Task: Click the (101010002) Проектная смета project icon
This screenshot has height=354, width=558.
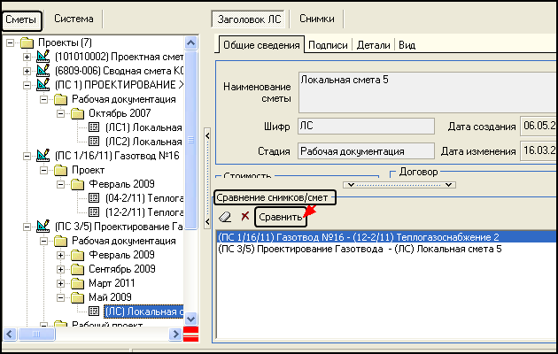Action: pos(43,57)
